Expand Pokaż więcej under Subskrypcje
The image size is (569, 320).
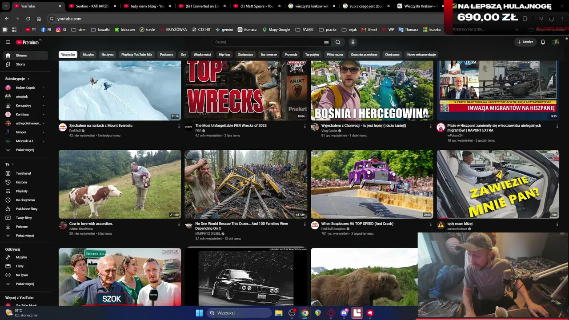25,150
